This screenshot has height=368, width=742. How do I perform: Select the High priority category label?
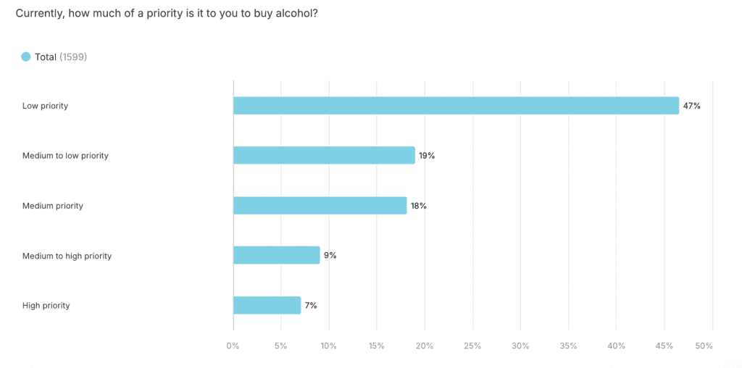pos(46,306)
